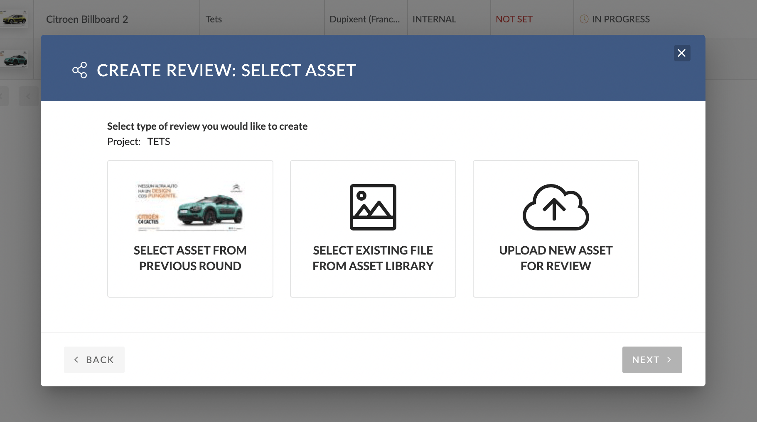Click the previous-page arrow in the background pagination
Screen dimensions: 757x422
click(28, 97)
